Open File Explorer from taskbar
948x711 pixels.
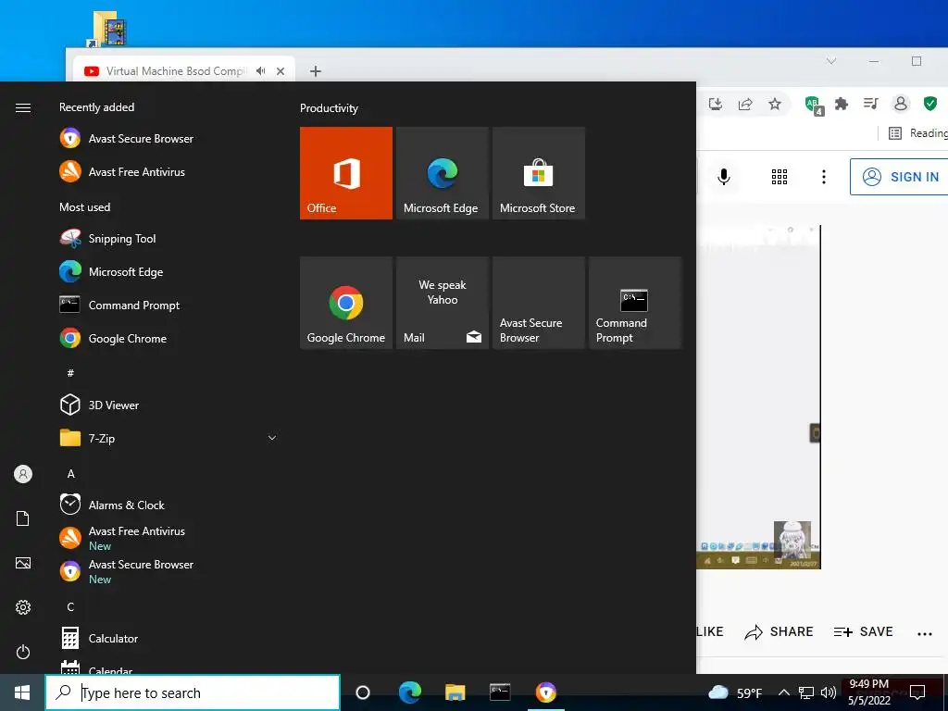coord(455,692)
